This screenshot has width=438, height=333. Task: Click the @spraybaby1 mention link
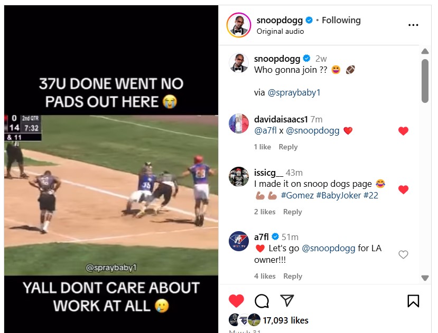click(x=294, y=92)
